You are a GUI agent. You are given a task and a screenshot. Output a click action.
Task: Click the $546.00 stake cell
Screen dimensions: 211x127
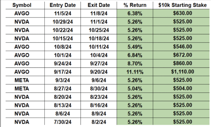(183, 47)
